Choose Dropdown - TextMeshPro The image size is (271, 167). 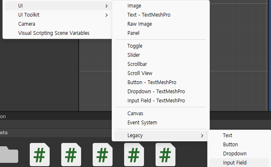161,92
